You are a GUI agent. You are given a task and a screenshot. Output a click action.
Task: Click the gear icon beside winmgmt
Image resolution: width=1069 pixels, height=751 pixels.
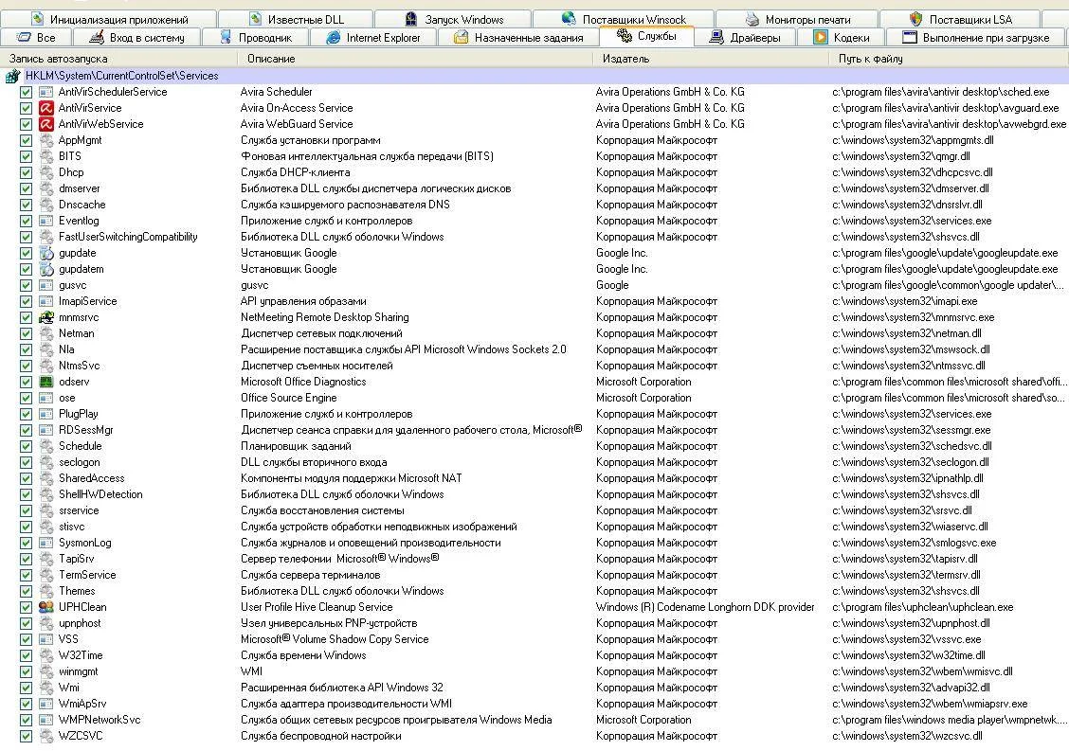pyautogui.click(x=45, y=671)
